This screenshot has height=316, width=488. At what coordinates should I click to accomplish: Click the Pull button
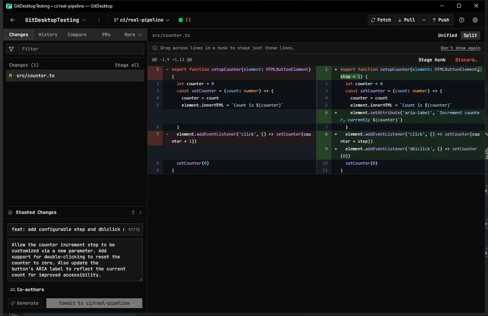(407, 20)
